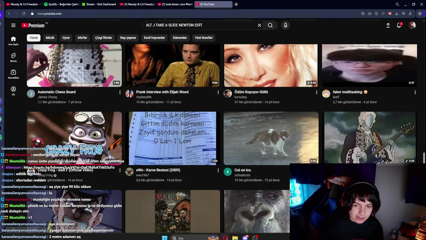Select the Yeni öneriler filter chip
This screenshot has height=240, width=426.
click(204, 38)
